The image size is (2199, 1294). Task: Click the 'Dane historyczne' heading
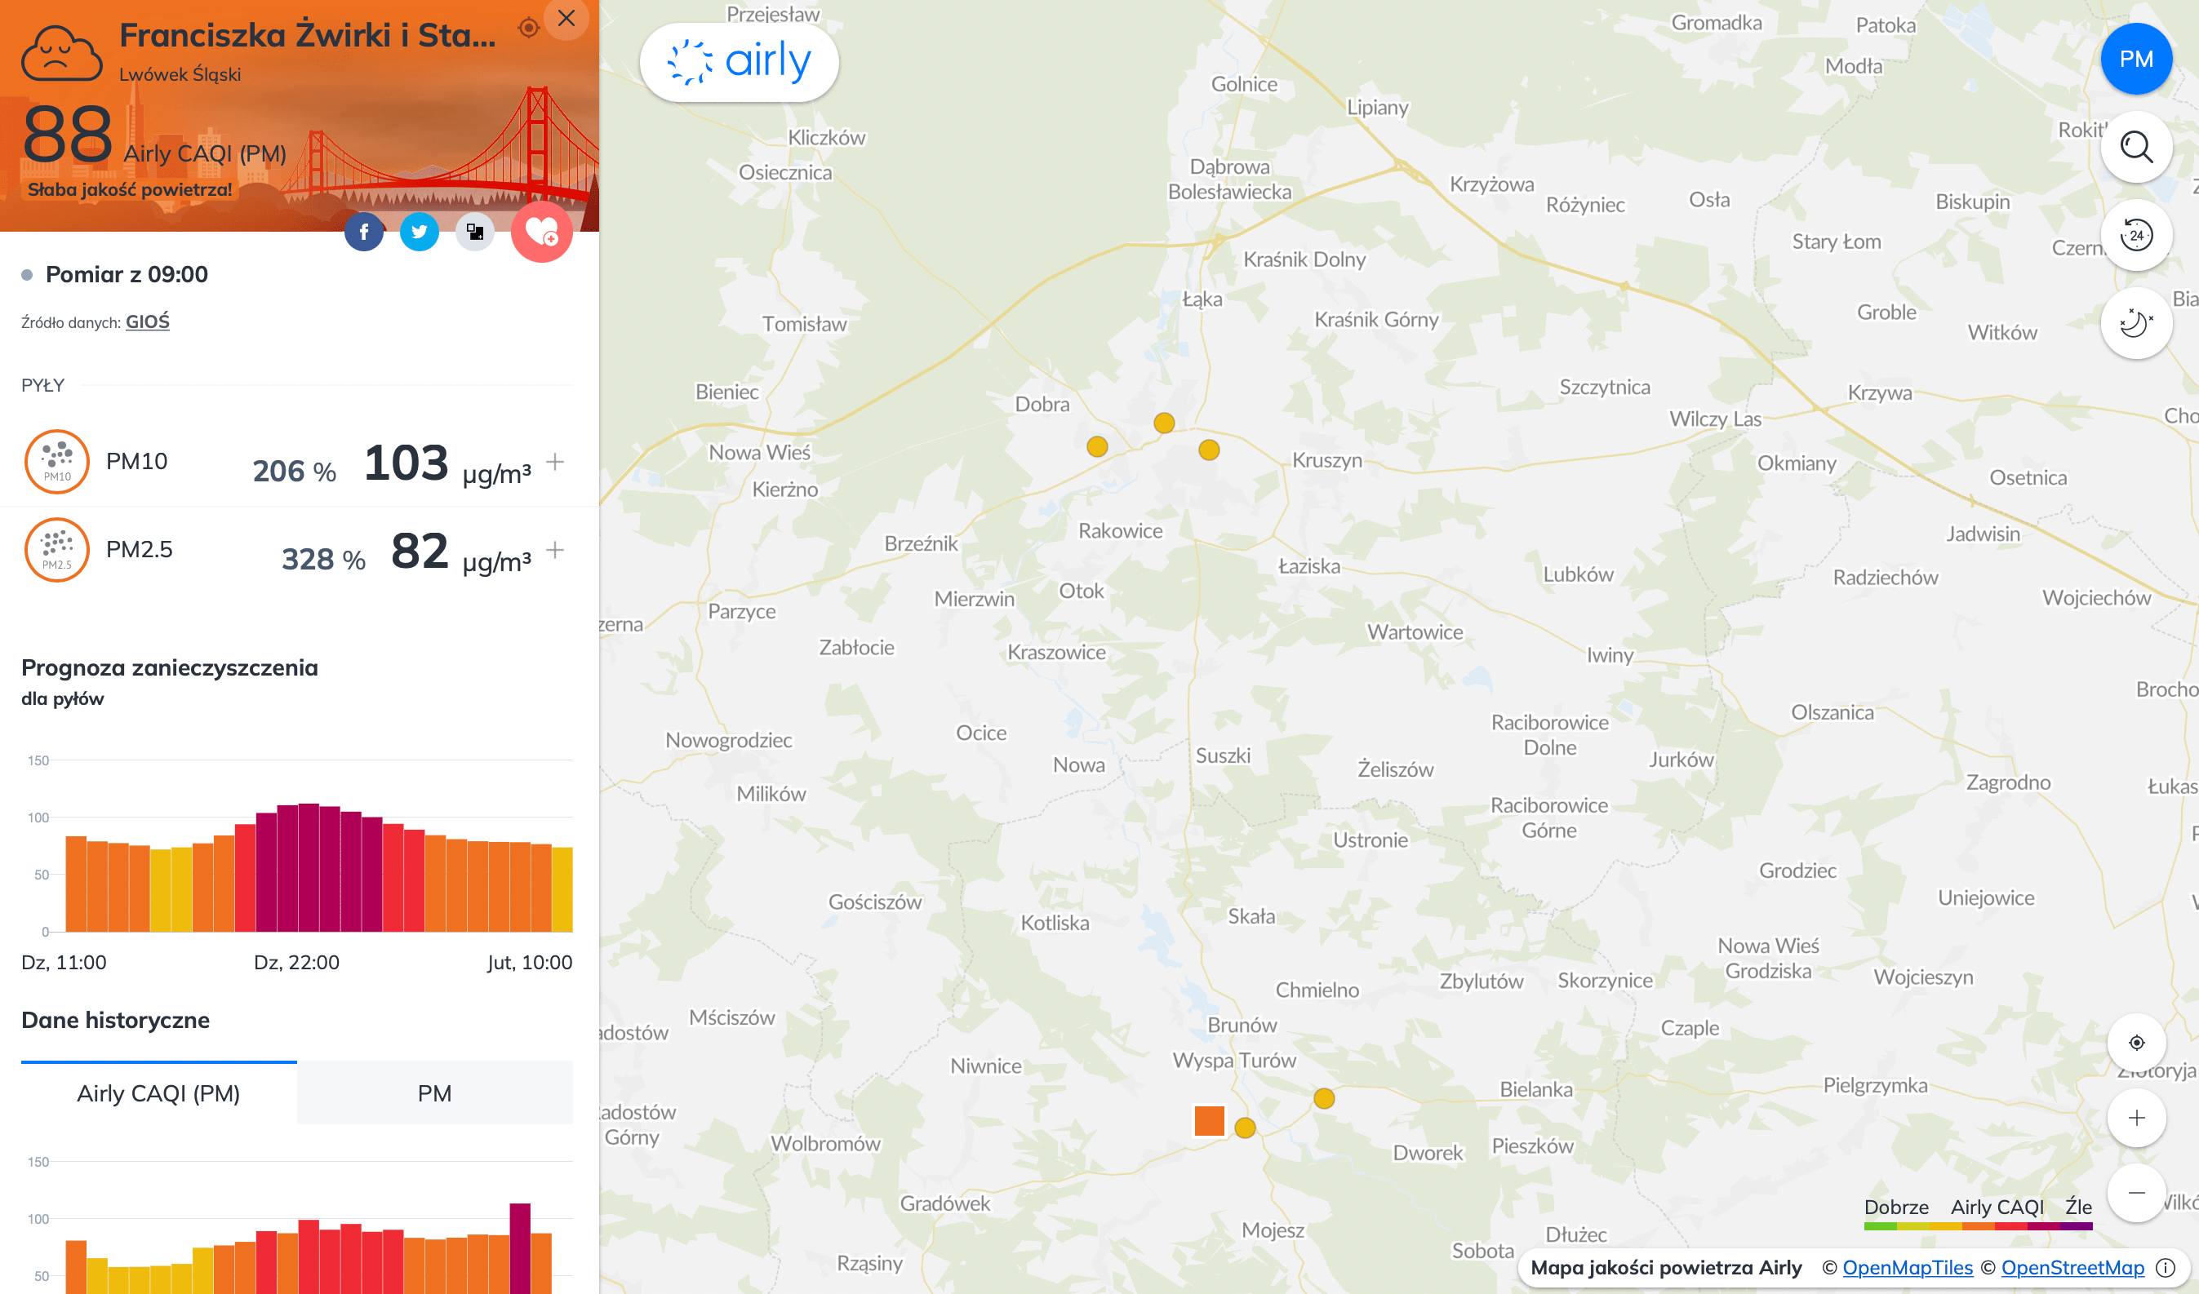click(x=115, y=1020)
